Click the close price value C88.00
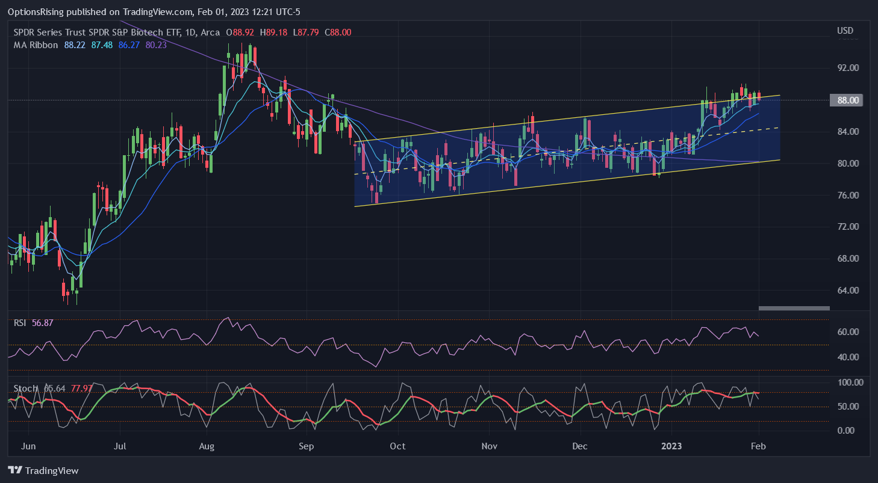This screenshot has height=483, width=878. [338, 32]
